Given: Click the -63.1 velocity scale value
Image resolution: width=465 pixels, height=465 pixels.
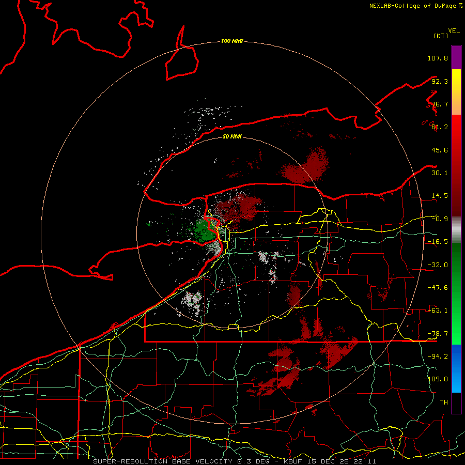Looking at the screenshot, I should coord(438,311).
